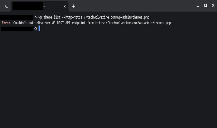Image resolution: width=217 pixels, height=128 pixels.
Task: Click the red Error: label
Action: click(x=7, y=23)
